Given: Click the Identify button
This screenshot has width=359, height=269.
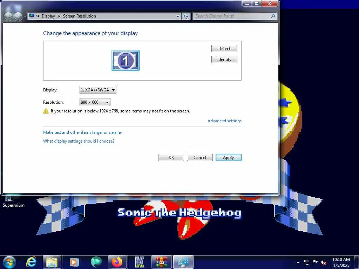Looking at the screenshot, I should (x=224, y=60).
